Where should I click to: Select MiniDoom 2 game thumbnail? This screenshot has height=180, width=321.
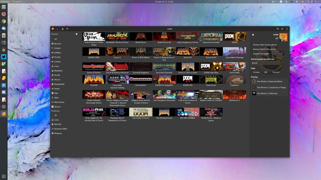(234, 94)
